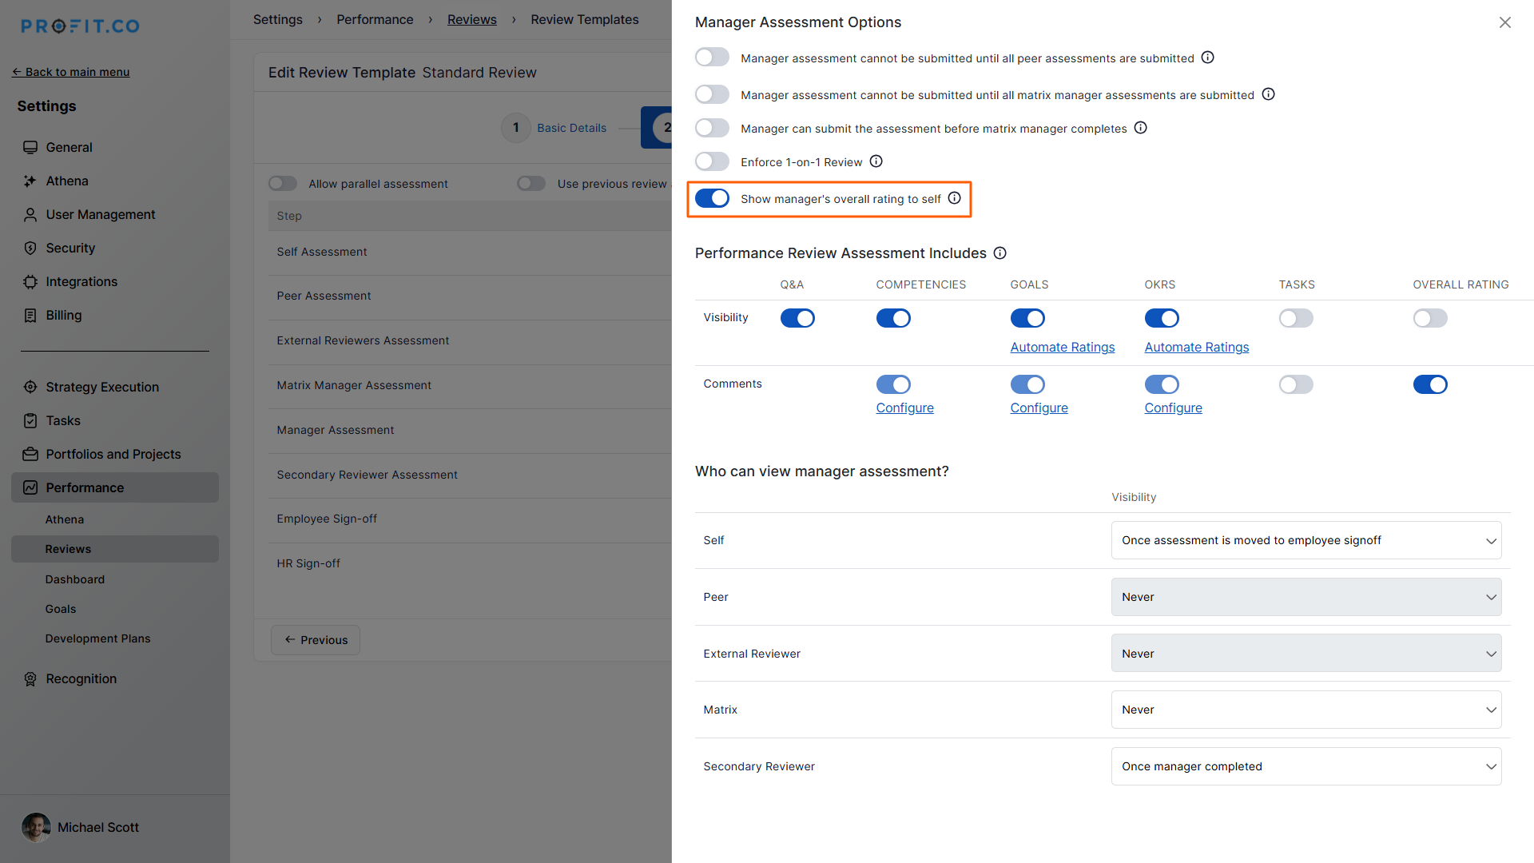1534x863 pixels.
Task: Disable Show manager's overall rating to self
Action: [712, 198]
